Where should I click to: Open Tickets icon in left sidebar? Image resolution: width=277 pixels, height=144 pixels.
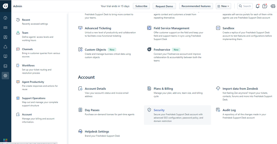[x=6, y=28]
